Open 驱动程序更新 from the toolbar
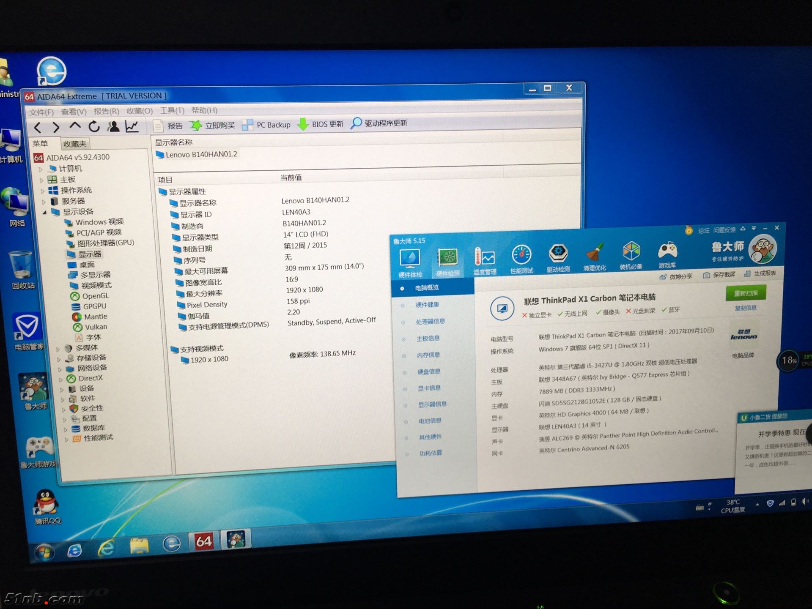812x609 pixels. [x=379, y=123]
